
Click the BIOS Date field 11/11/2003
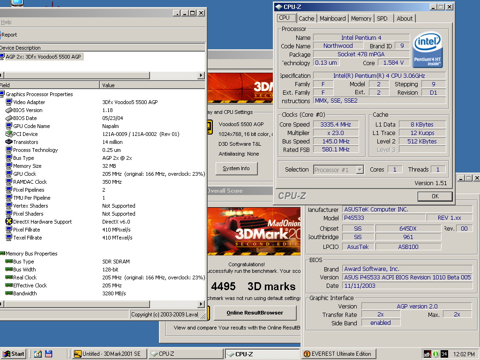tap(407, 286)
